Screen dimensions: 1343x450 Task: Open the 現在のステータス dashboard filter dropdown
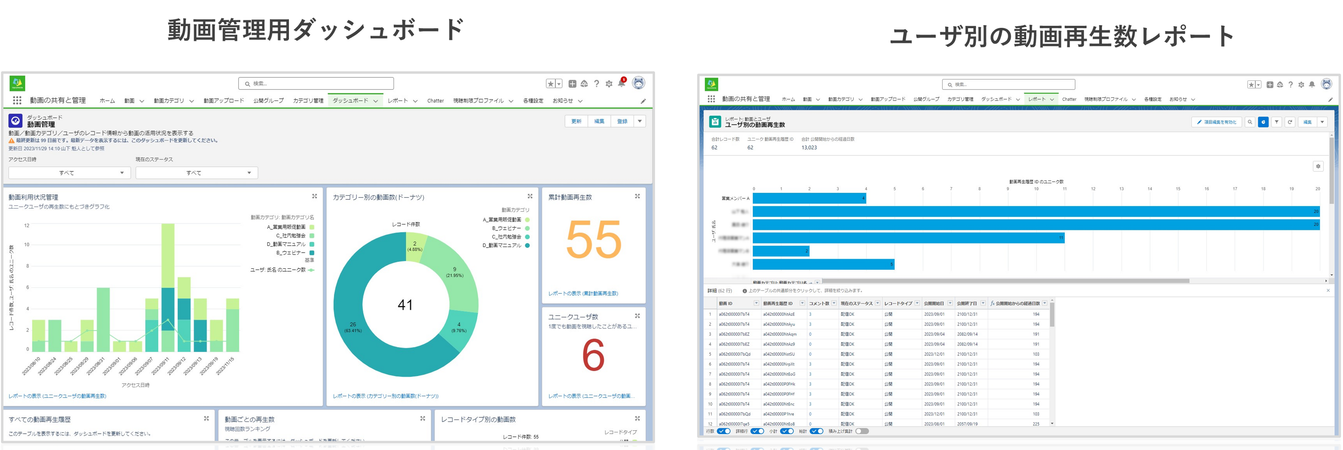click(197, 173)
